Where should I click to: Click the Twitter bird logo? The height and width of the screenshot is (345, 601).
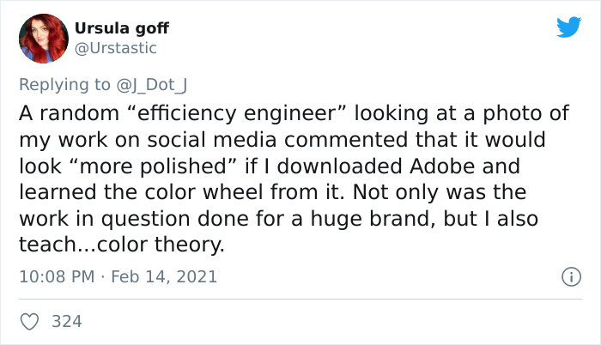568,27
